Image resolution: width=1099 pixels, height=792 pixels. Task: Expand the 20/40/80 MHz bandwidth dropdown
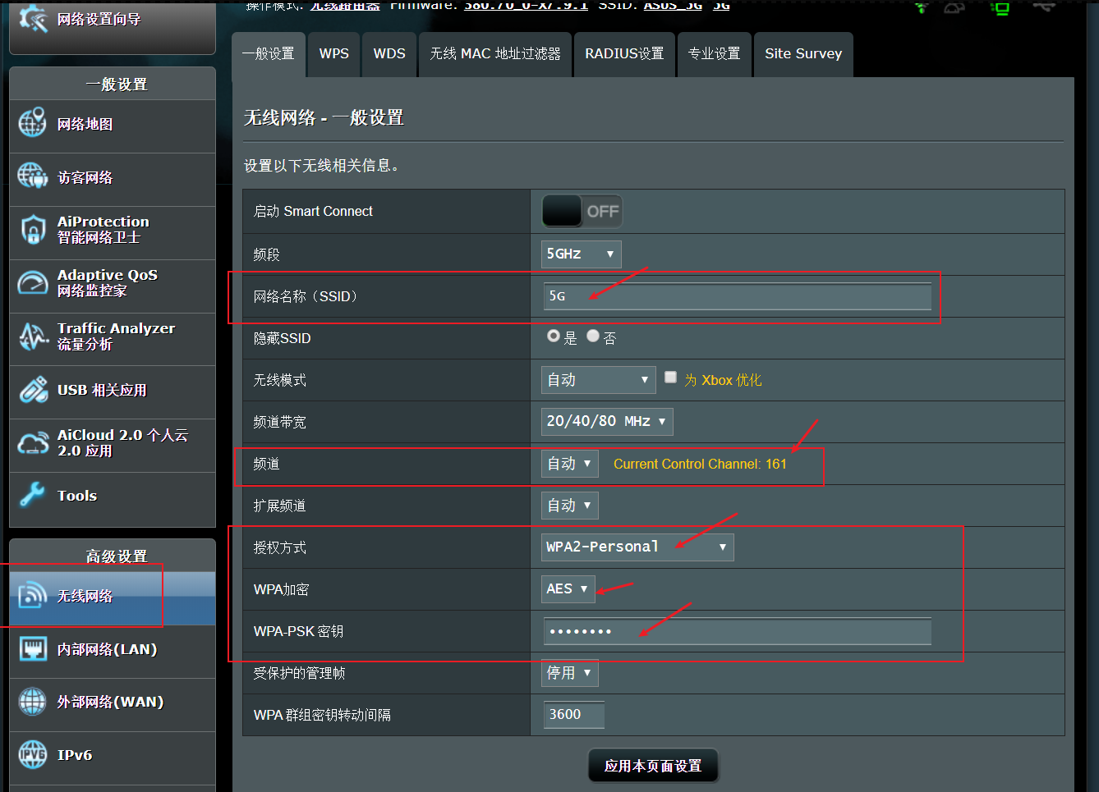click(606, 422)
